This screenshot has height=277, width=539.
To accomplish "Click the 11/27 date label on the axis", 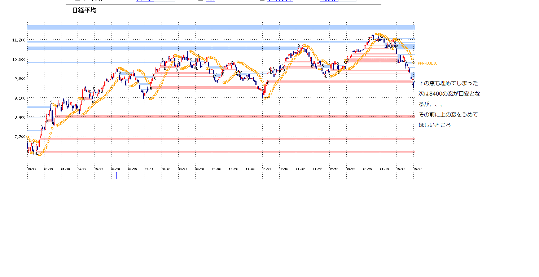I will pyautogui.click(x=267, y=169).
